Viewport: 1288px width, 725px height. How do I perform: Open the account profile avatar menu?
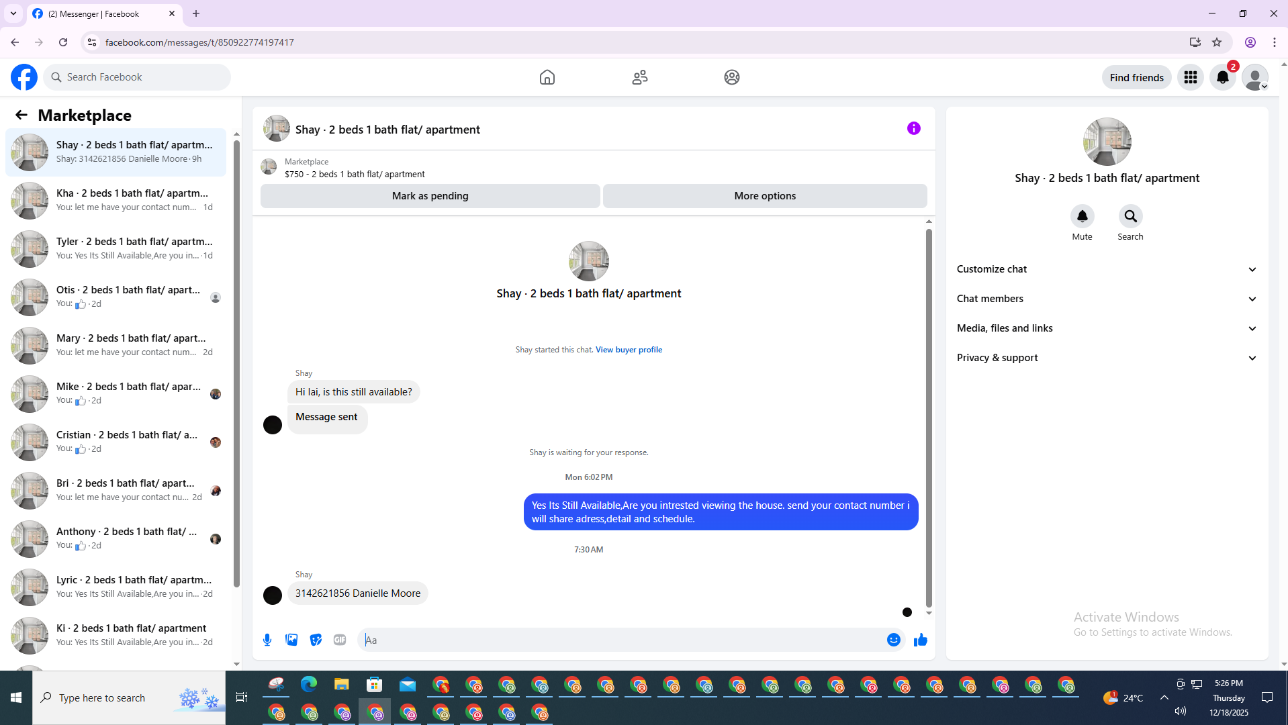coord(1255,77)
